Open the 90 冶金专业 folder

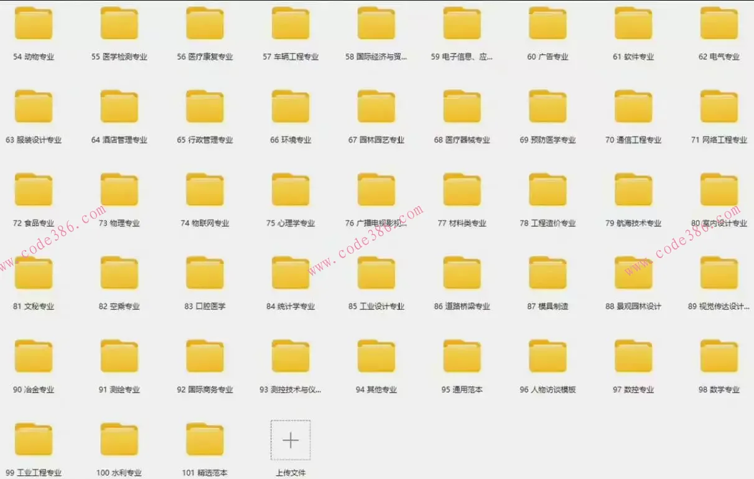34,356
